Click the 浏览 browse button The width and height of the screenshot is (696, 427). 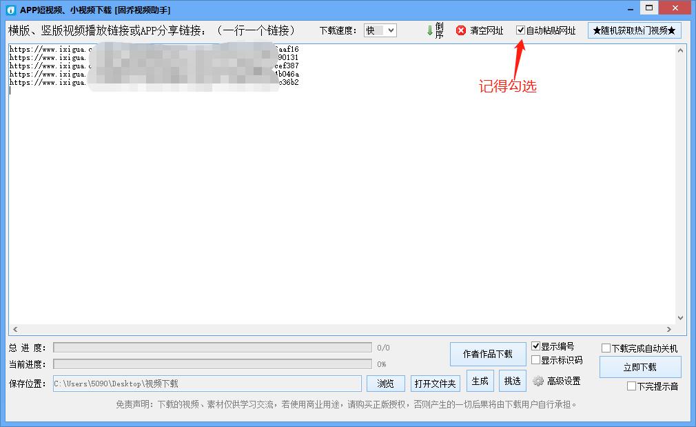point(385,383)
